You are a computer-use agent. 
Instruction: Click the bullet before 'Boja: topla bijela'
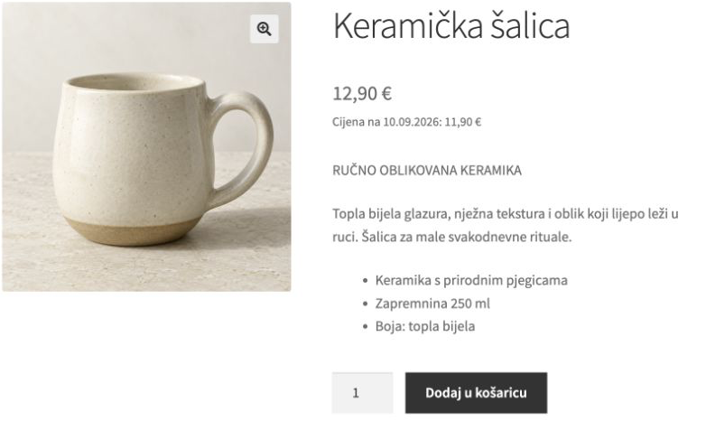point(365,327)
